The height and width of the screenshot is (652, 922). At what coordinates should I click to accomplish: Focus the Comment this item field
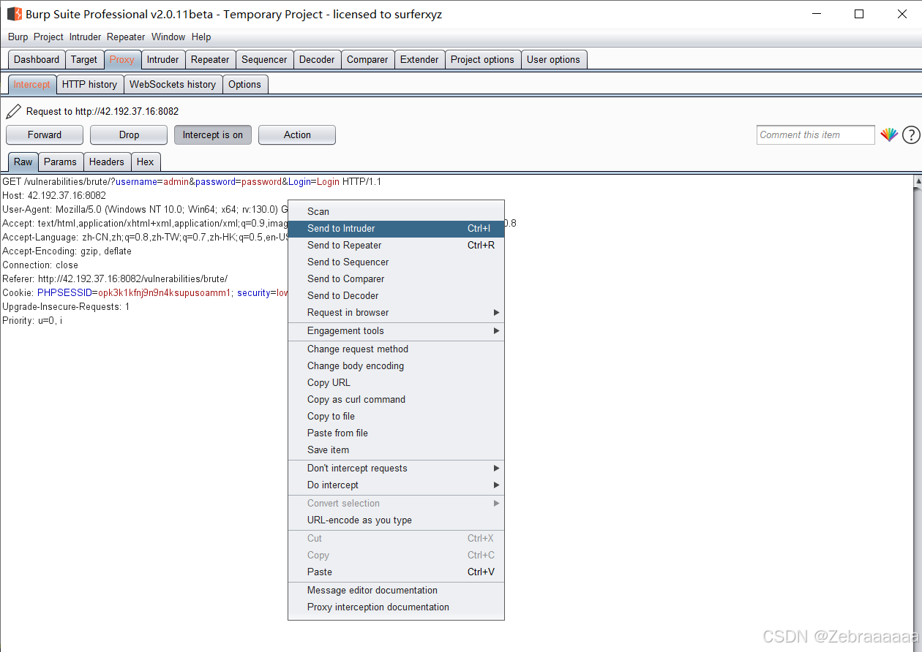point(816,134)
